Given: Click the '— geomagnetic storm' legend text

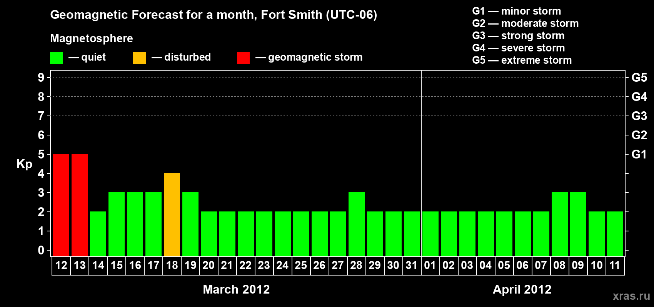Looking at the screenshot, I should click(309, 58).
